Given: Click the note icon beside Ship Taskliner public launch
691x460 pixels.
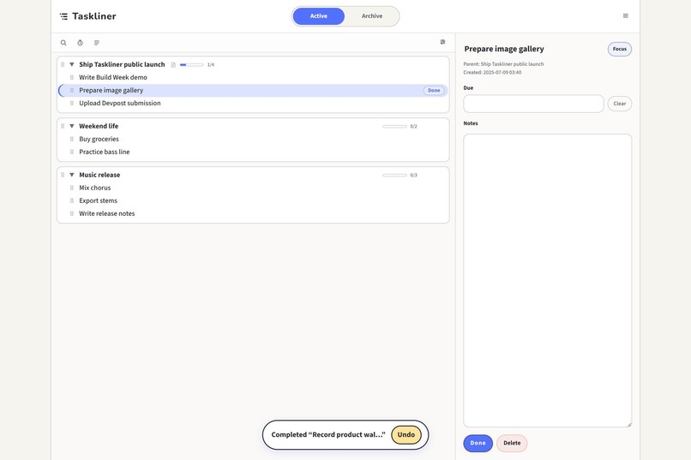Looking at the screenshot, I should [173, 65].
